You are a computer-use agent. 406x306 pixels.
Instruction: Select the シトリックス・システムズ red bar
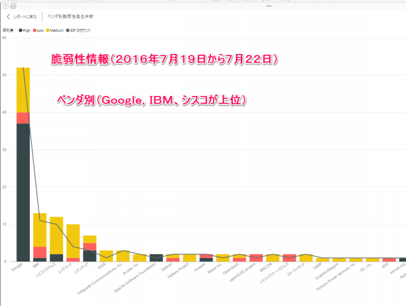coord(289,258)
